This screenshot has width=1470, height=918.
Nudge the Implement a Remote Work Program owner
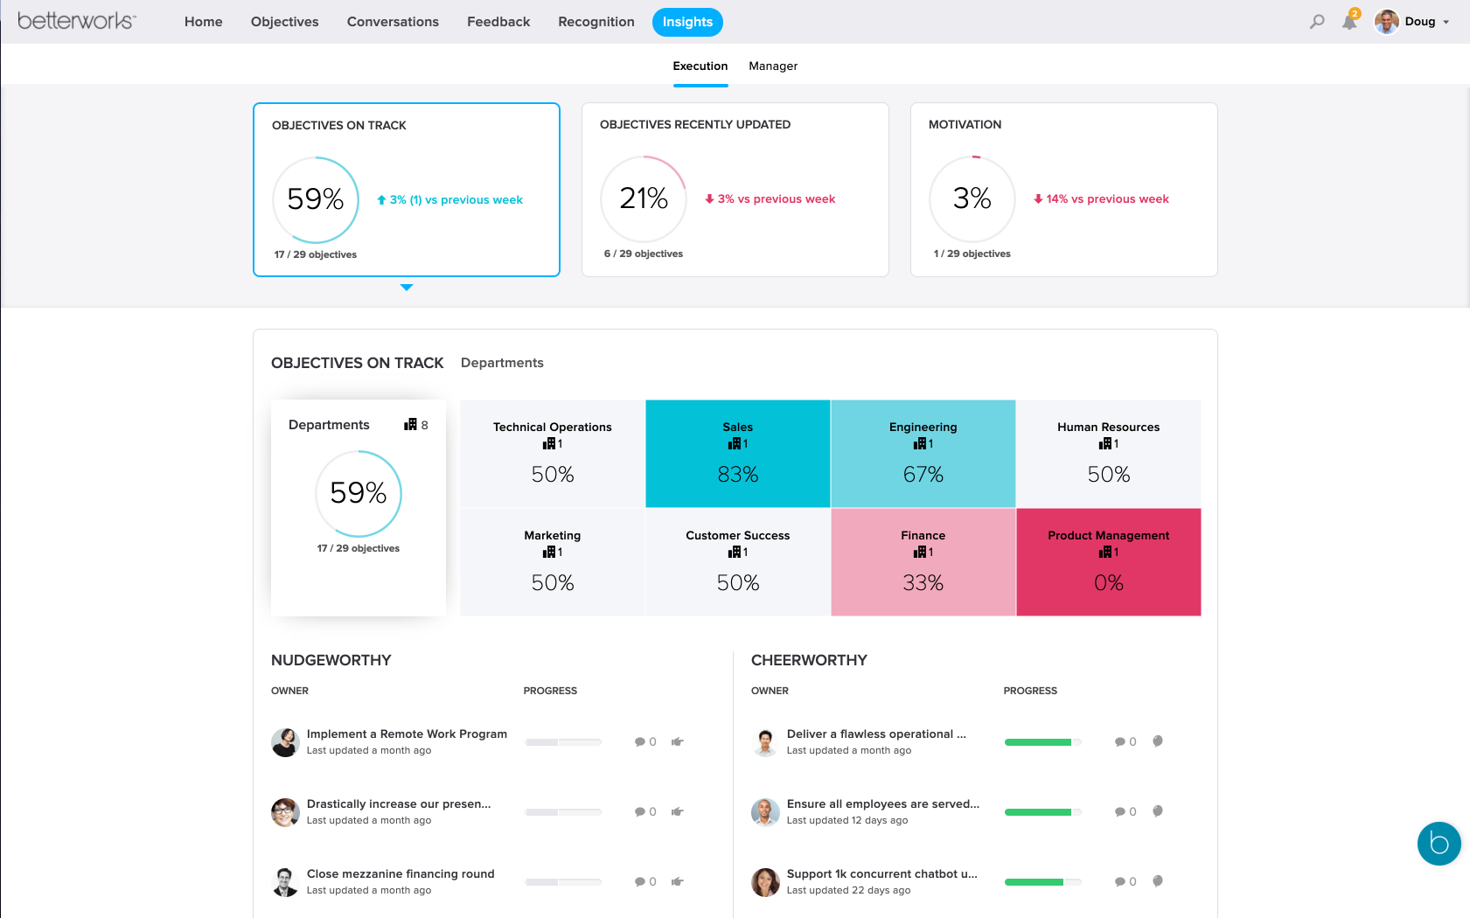point(678,741)
